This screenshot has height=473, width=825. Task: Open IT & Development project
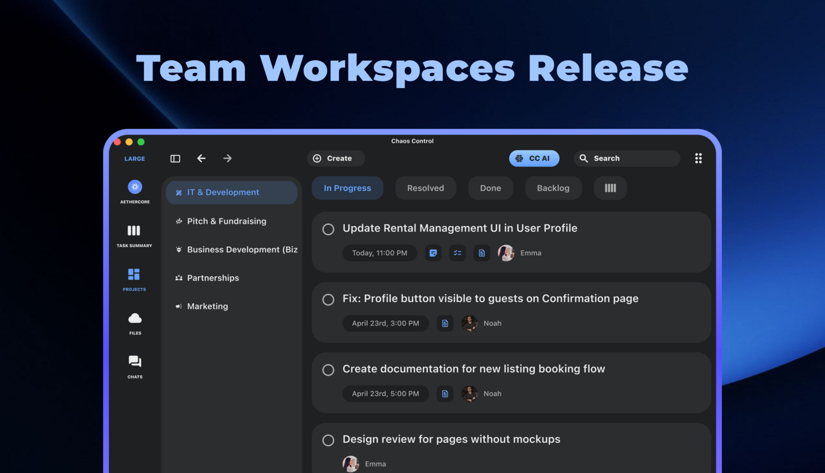point(232,193)
